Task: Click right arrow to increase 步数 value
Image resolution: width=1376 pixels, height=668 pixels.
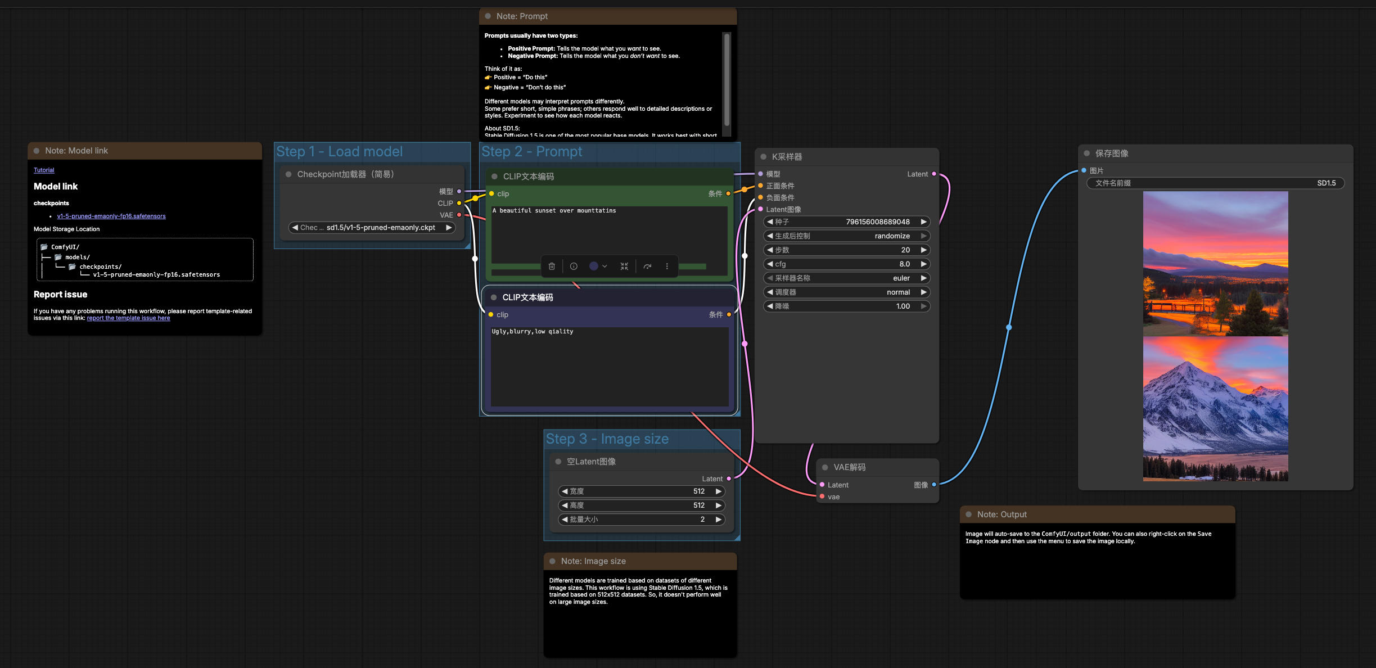Action: [923, 250]
